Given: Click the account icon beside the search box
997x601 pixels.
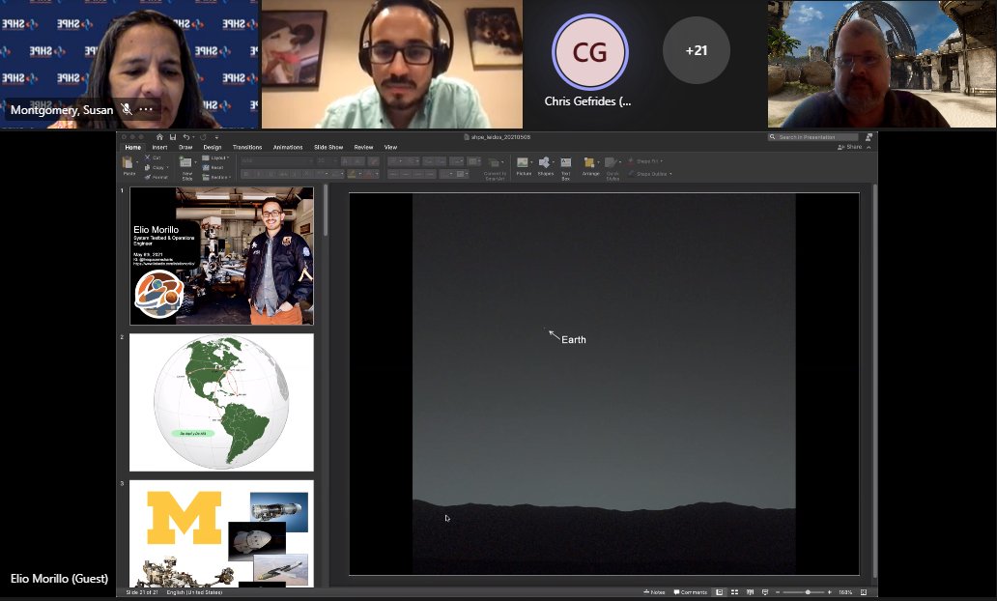Looking at the screenshot, I should pos(869,137).
